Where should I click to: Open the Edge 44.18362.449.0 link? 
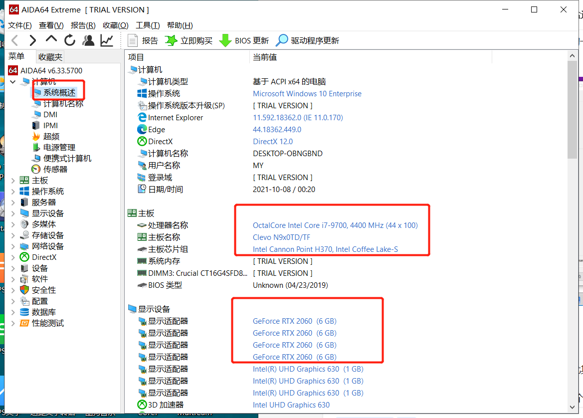277,130
